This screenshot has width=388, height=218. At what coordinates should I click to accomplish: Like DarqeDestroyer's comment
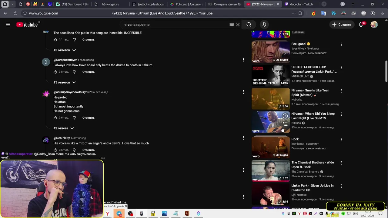[x=55, y=72]
